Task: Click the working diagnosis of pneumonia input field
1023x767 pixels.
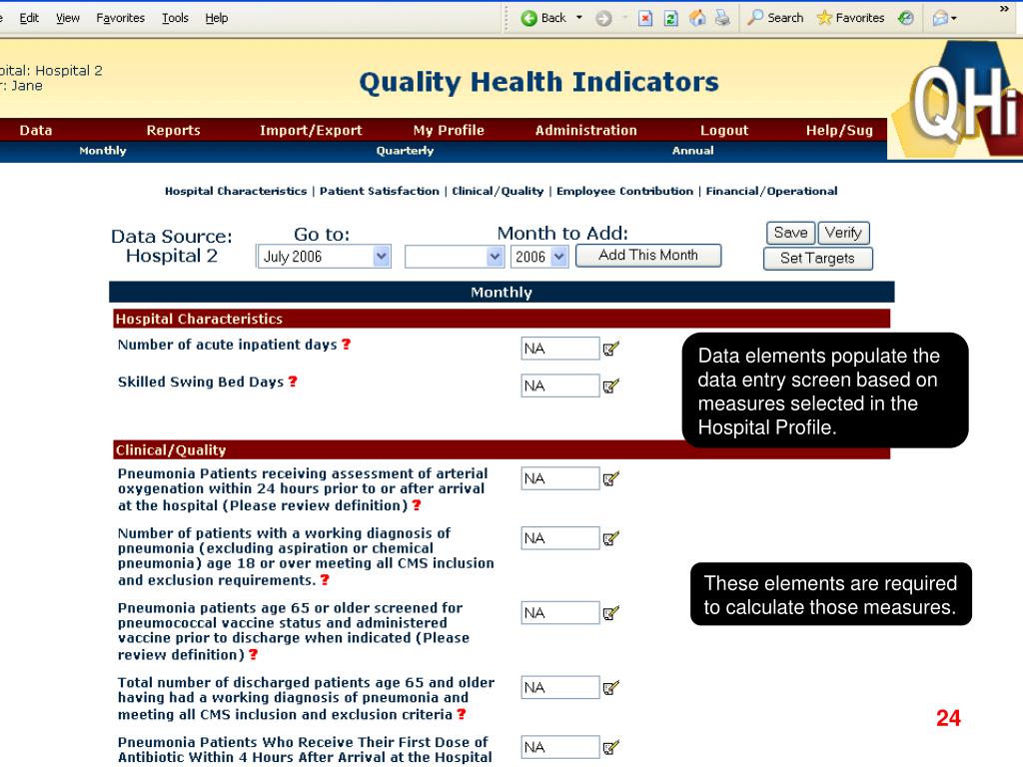Action: coord(559,538)
